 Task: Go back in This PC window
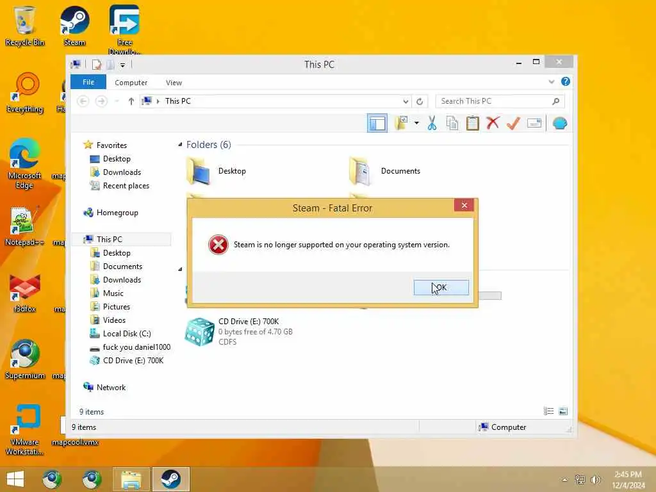(83, 101)
